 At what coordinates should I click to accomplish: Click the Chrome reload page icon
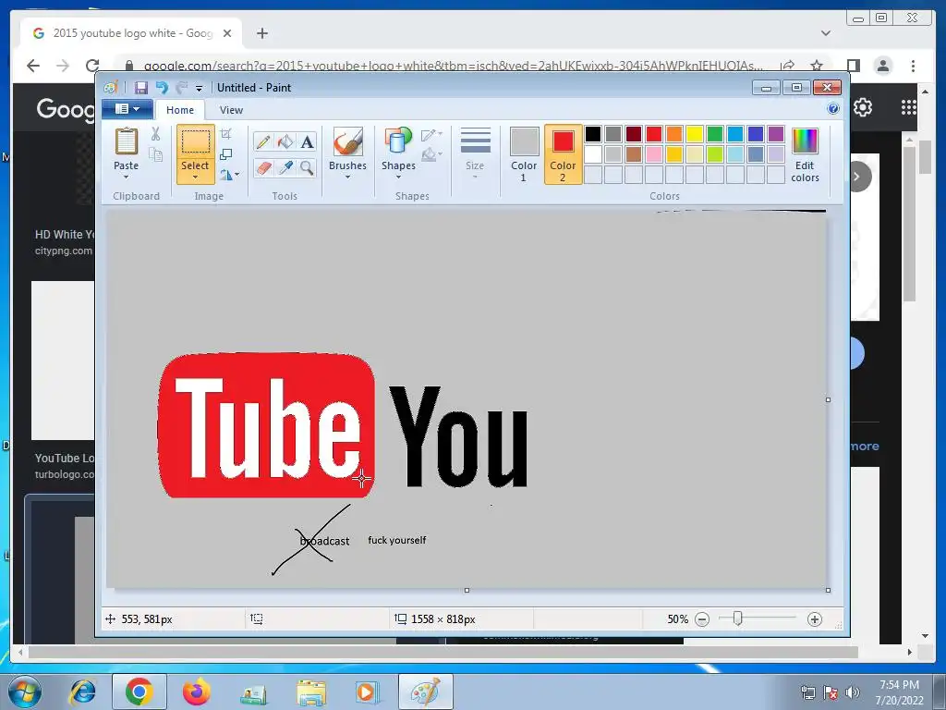pyautogui.click(x=92, y=66)
